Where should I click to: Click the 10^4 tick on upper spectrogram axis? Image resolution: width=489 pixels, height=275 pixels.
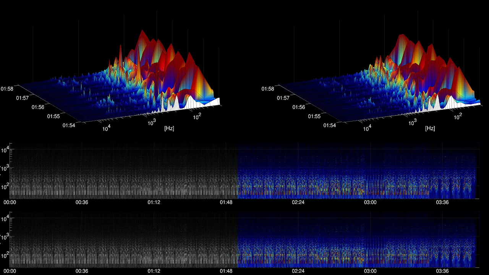point(5,150)
